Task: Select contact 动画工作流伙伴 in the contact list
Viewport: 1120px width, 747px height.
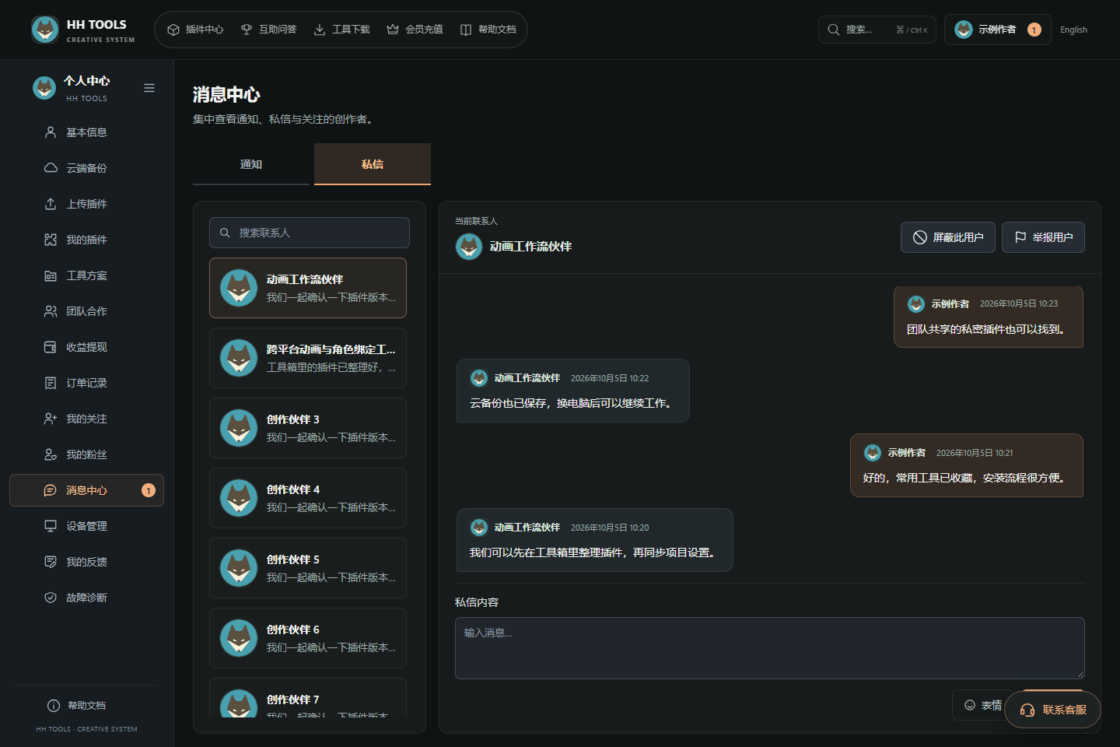Action: point(308,288)
